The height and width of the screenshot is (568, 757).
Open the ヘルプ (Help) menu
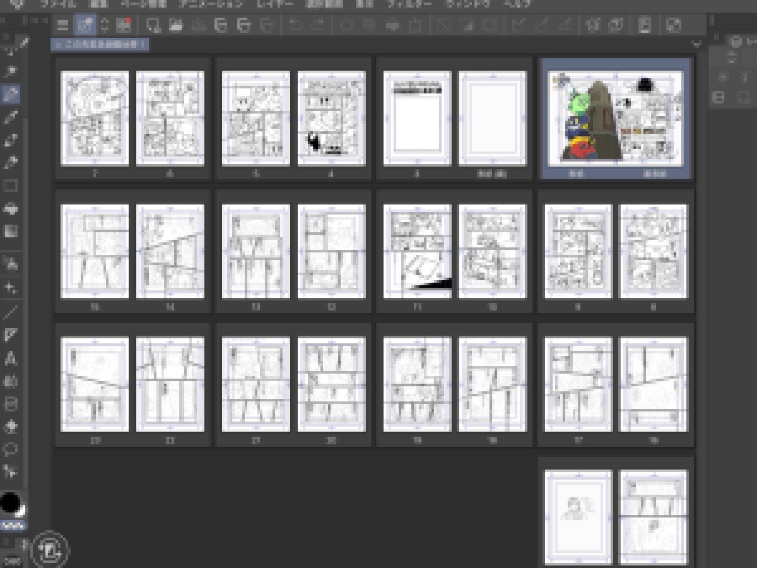click(x=517, y=4)
